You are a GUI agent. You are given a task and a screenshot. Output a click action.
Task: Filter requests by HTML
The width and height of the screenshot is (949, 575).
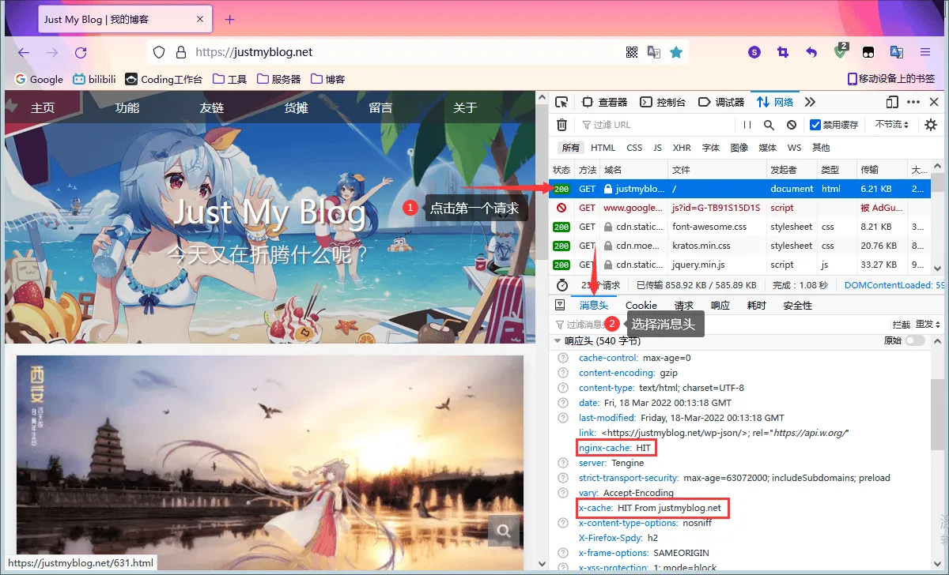[603, 148]
